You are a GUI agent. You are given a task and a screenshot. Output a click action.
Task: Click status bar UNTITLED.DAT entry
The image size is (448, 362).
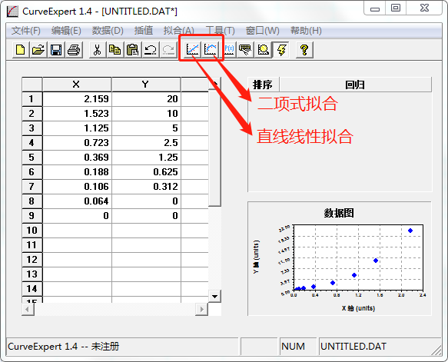tap(380, 347)
